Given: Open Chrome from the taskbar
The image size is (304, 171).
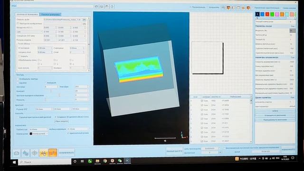Looking at the screenshot, I should click(x=105, y=161).
